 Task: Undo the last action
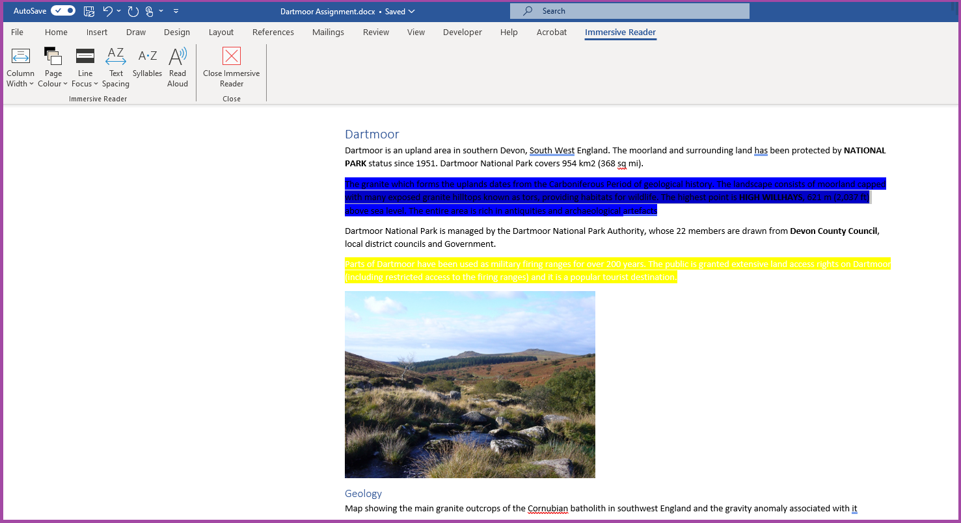108,11
